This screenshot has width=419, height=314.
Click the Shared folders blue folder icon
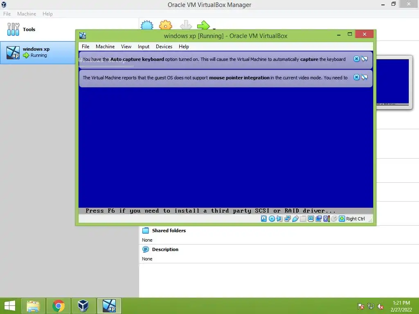[145, 231]
